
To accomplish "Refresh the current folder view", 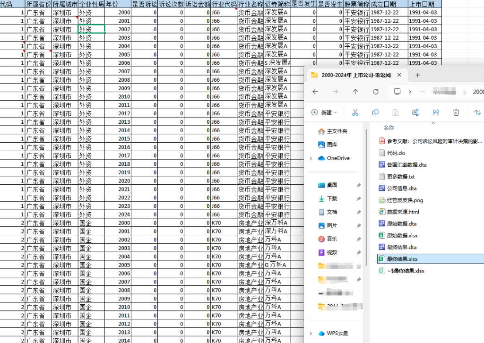I will click(376, 92).
